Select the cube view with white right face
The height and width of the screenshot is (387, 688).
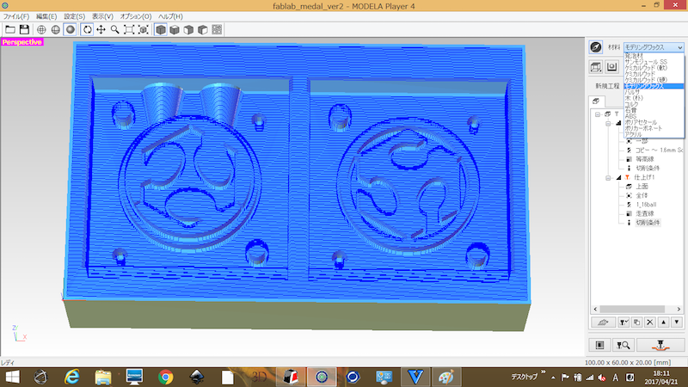click(x=203, y=29)
